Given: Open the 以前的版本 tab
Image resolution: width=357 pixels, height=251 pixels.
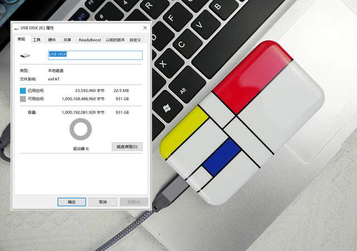Looking at the screenshot, I should coord(115,40).
